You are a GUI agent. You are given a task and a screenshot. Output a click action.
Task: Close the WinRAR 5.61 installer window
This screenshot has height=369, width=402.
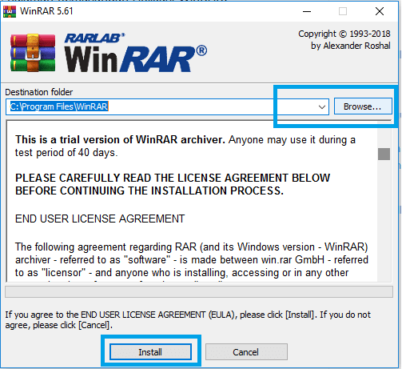[x=380, y=11]
